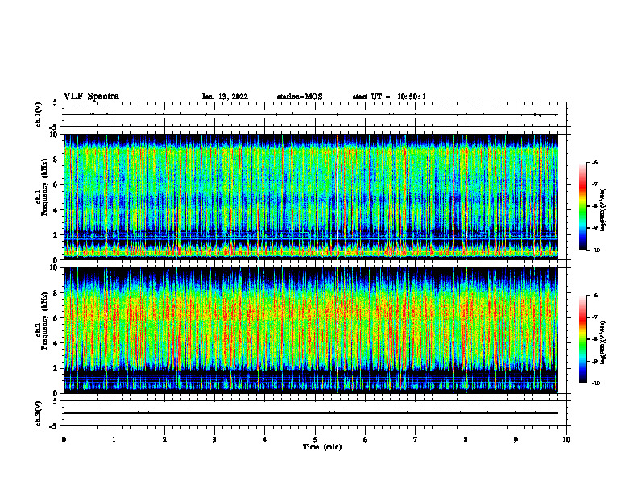Click the time axis tick label "3"
This screenshot has width=638, height=493.
[214, 440]
